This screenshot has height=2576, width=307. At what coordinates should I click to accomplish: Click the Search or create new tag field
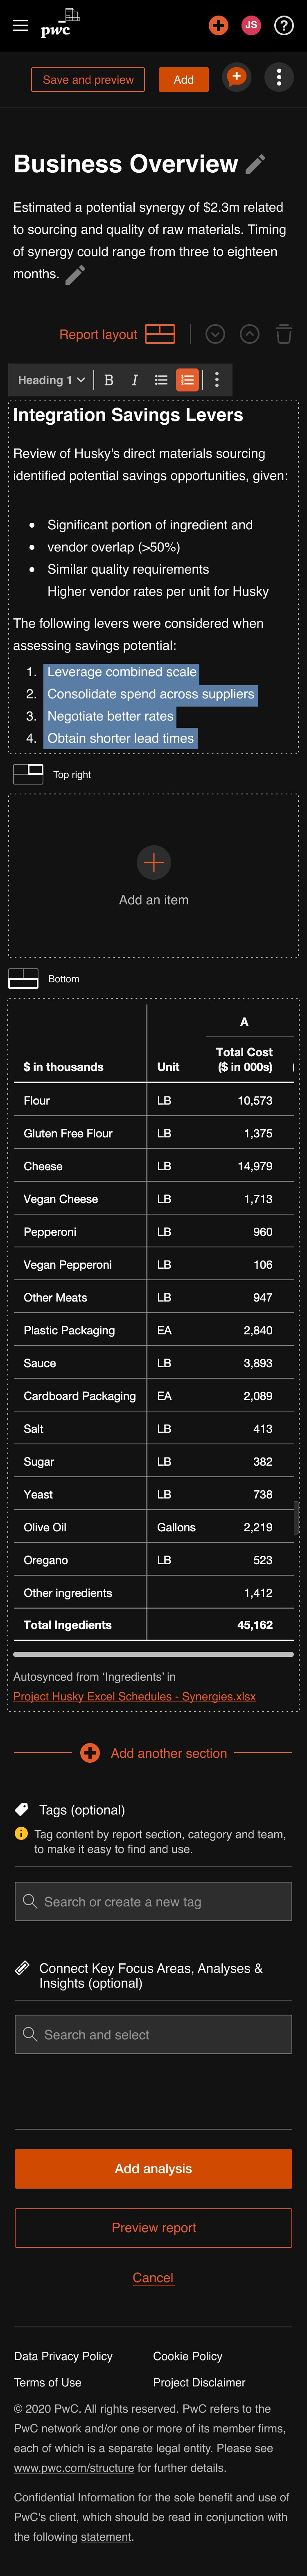click(x=153, y=1902)
